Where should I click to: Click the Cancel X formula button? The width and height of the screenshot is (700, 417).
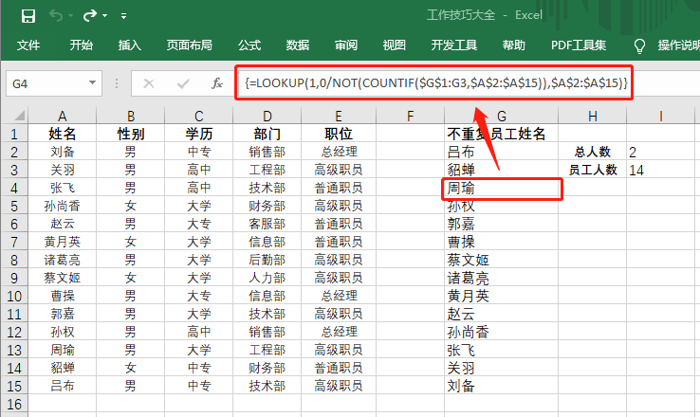coord(149,83)
